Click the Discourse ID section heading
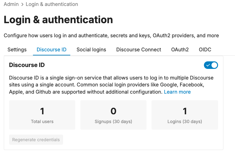This screenshot has width=235, height=155. pos(27,65)
